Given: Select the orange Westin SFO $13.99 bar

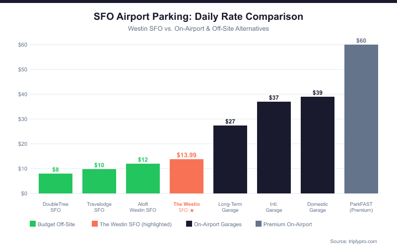Looking at the screenshot, I should pyautogui.click(x=187, y=177).
